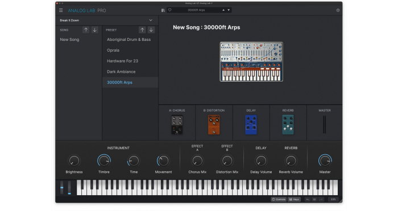This screenshot has height=211, width=398.
Task: Open the orange Distortion pedal in slot B
Action: click(x=214, y=125)
